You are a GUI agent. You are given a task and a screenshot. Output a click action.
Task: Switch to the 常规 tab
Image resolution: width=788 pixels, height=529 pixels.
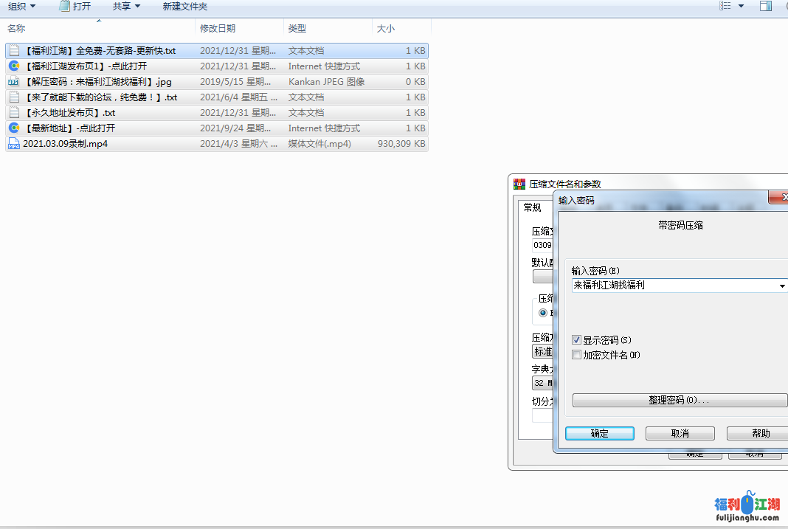[x=532, y=207]
